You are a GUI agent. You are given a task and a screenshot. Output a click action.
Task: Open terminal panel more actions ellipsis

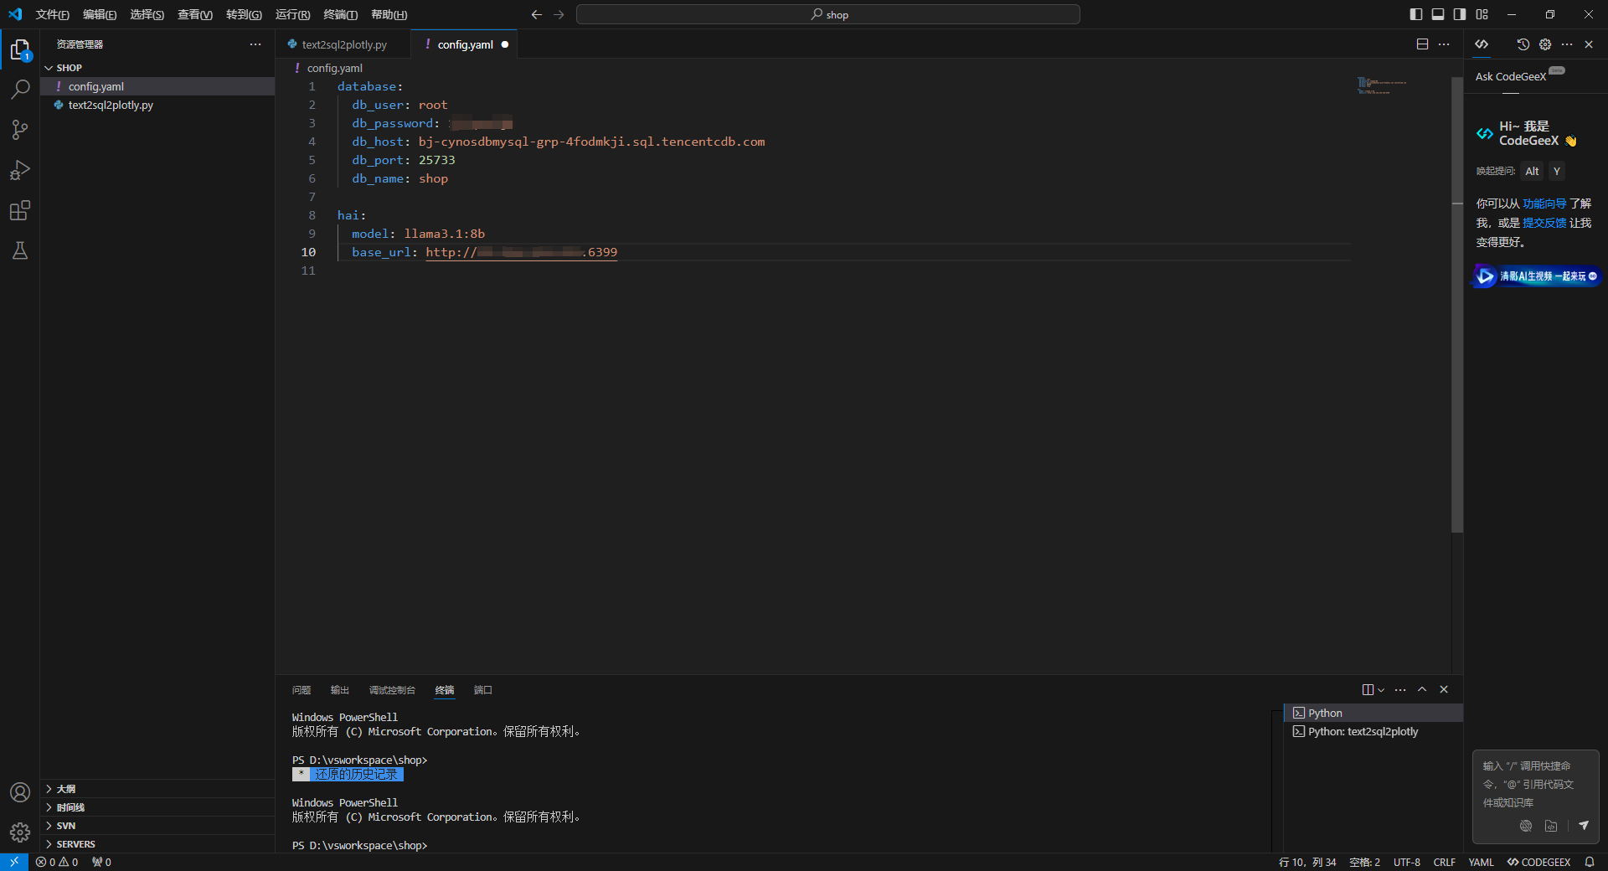1400,689
